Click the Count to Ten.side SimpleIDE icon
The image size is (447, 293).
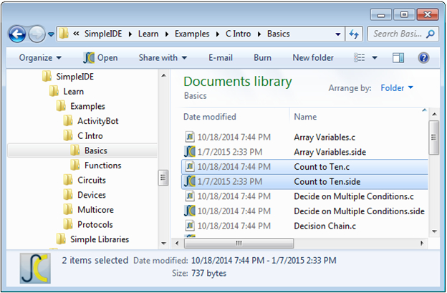(x=190, y=181)
